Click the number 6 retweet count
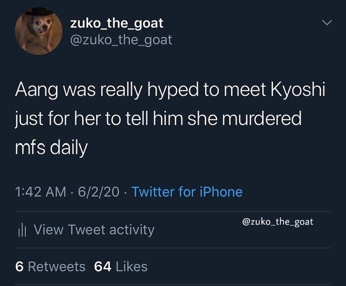 pyautogui.click(x=19, y=266)
